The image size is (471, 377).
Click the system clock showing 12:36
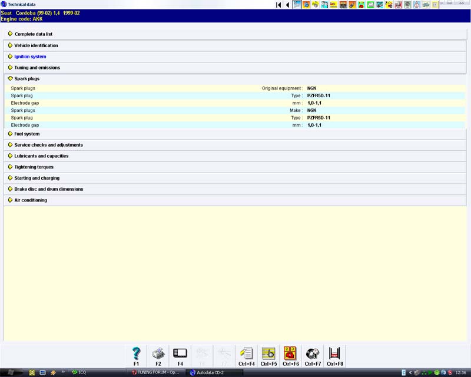tap(460, 373)
